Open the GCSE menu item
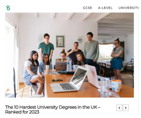 [x=87, y=8]
